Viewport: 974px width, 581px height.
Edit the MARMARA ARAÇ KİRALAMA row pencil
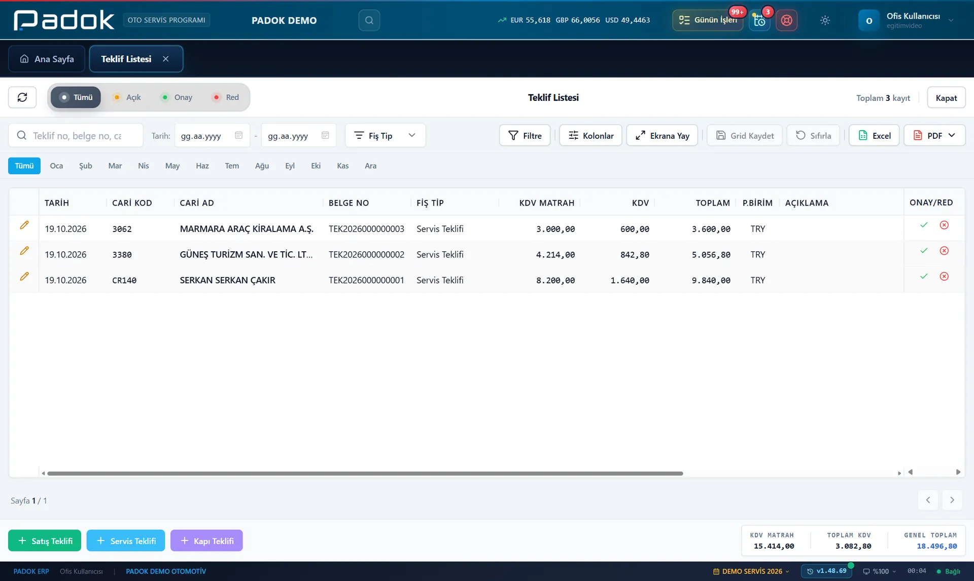pos(24,225)
